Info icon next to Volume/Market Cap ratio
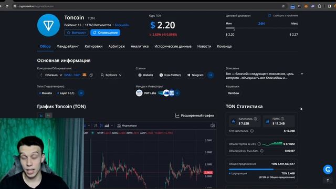The image size is (336, 189). click(x=261, y=151)
